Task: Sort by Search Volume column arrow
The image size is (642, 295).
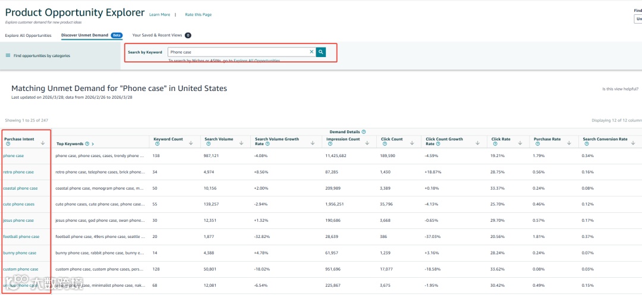Action: point(241,143)
